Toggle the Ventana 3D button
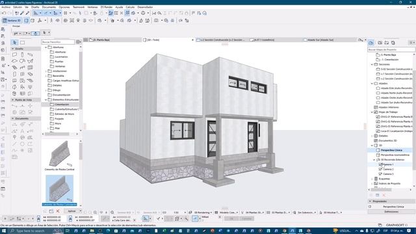The image size is (416, 234). point(12,20)
